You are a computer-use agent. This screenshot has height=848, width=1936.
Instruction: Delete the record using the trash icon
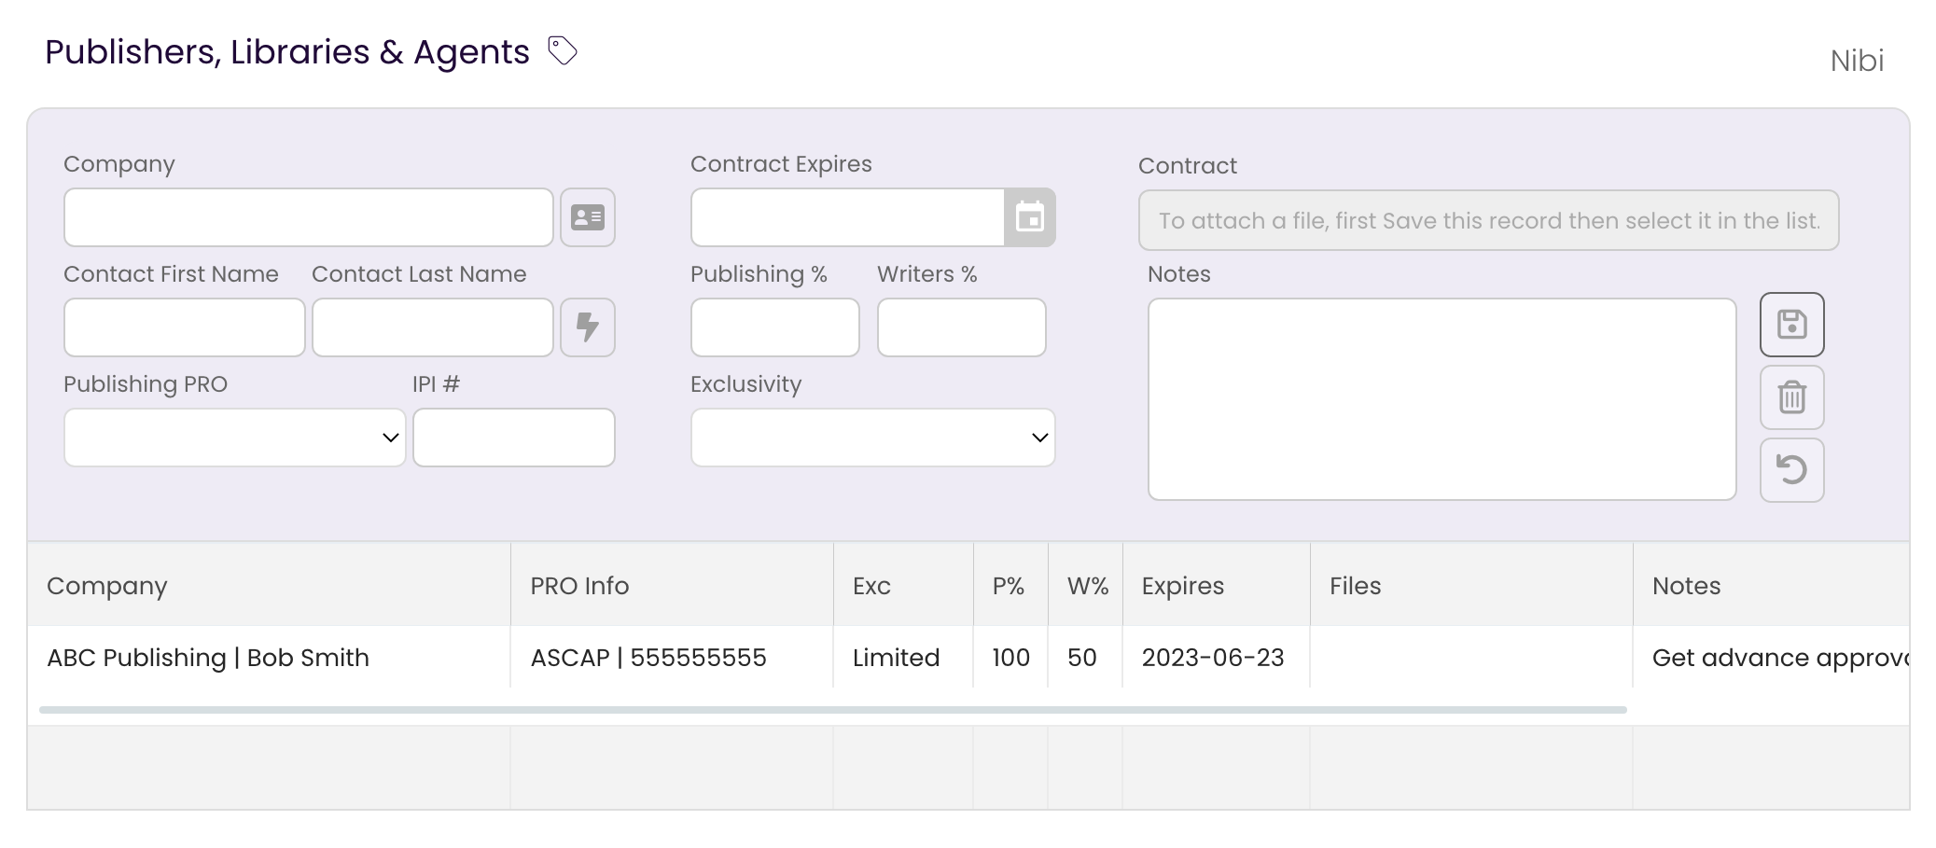pyautogui.click(x=1792, y=397)
